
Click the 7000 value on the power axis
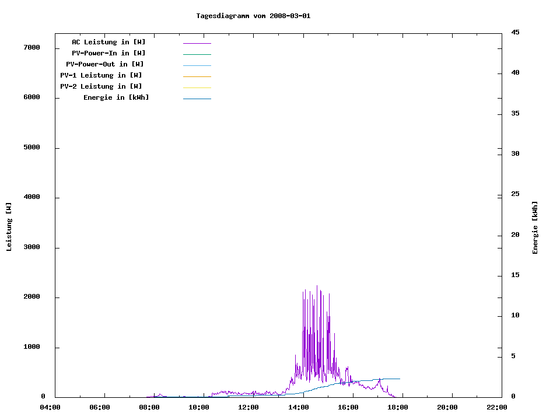click(x=31, y=47)
